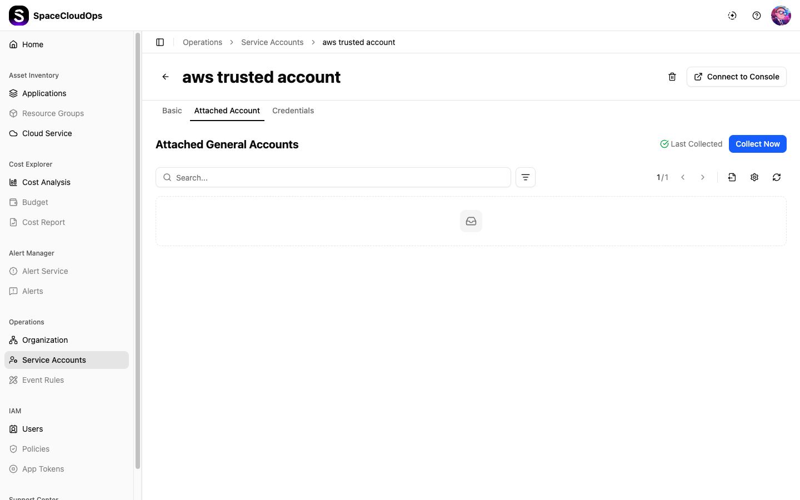The height and width of the screenshot is (500, 800).
Task: Click the sidebar vertical scrollbar
Action: (x=138, y=250)
